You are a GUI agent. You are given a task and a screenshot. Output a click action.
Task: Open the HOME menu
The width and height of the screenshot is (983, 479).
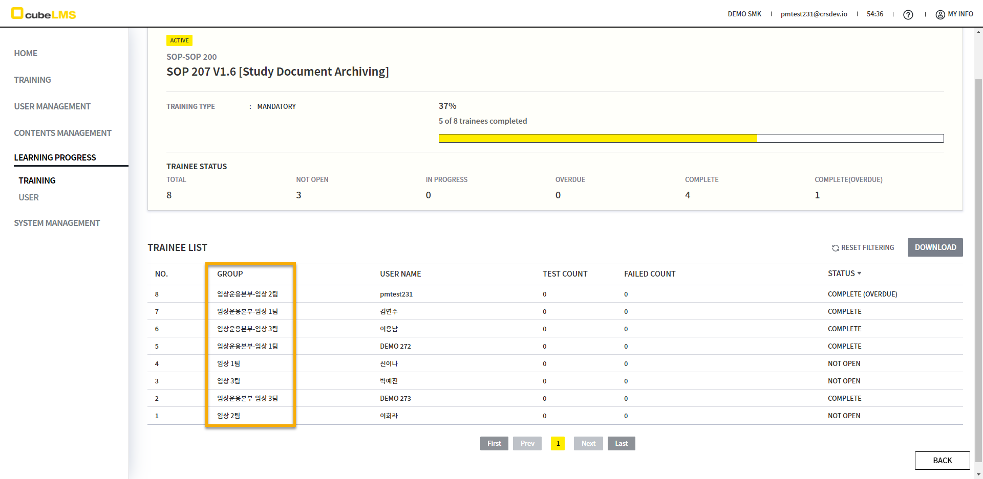[26, 53]
